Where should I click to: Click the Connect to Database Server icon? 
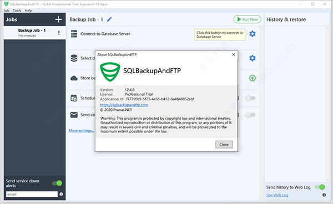(x=74, y=34)
